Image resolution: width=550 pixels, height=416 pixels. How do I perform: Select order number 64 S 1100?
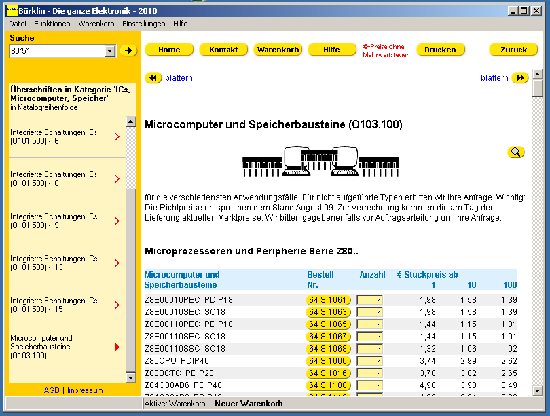pyautogui.click(x=328, y=385)
